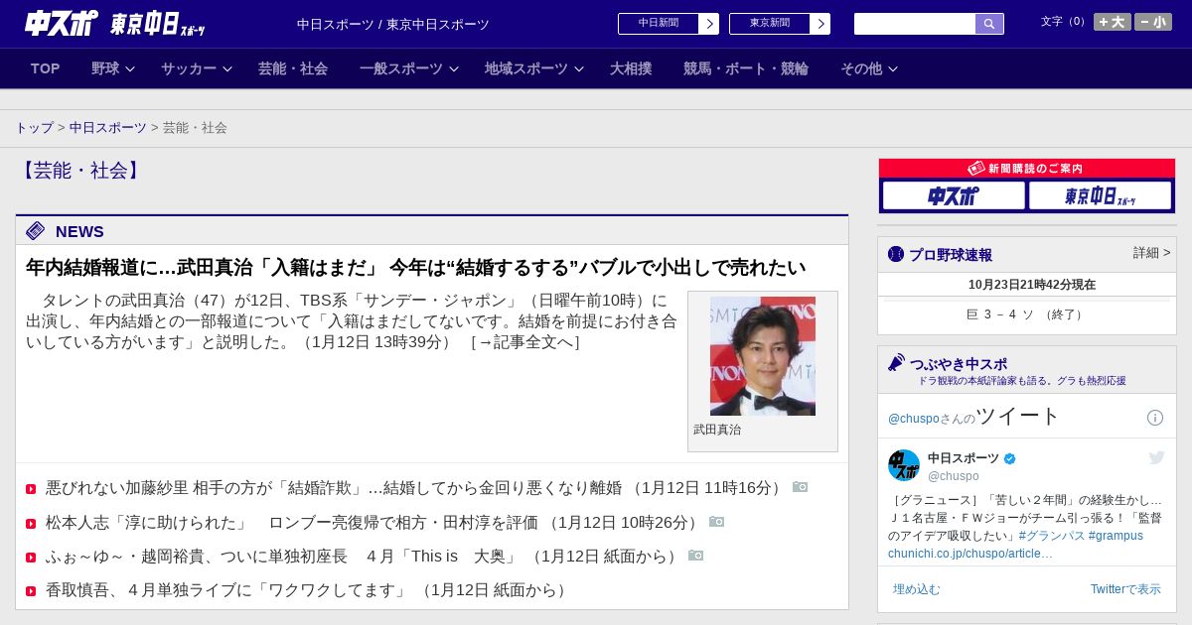Select the 巨 3−4 ソ score row

(x=1027, y=314)
